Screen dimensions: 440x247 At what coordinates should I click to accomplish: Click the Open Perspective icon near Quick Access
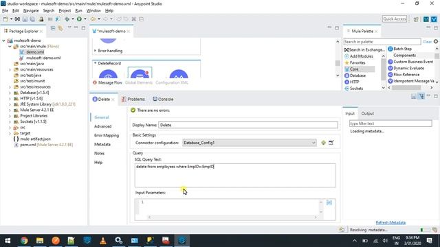click(x=416, y=19)
